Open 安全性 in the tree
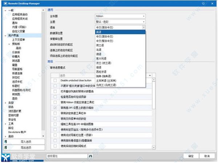Screen dimensions: 218x163 click(12, 120)
